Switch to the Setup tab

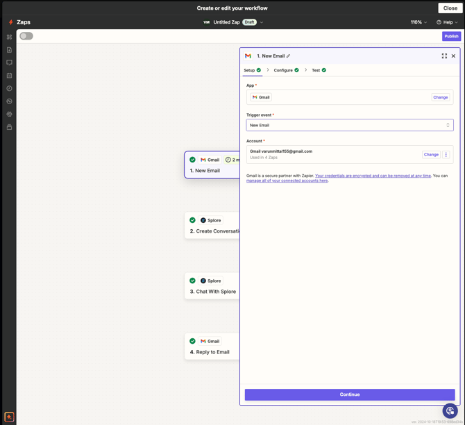(253, 70)
